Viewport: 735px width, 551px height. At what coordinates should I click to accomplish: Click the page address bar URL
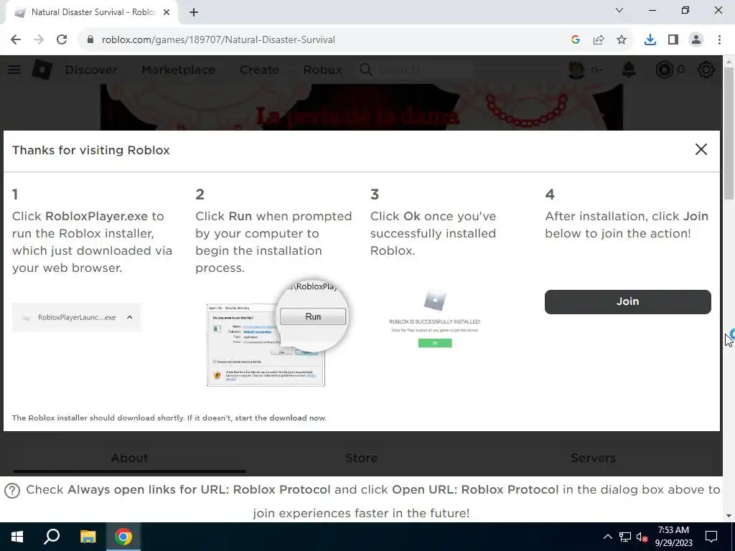tap(218, 40)
